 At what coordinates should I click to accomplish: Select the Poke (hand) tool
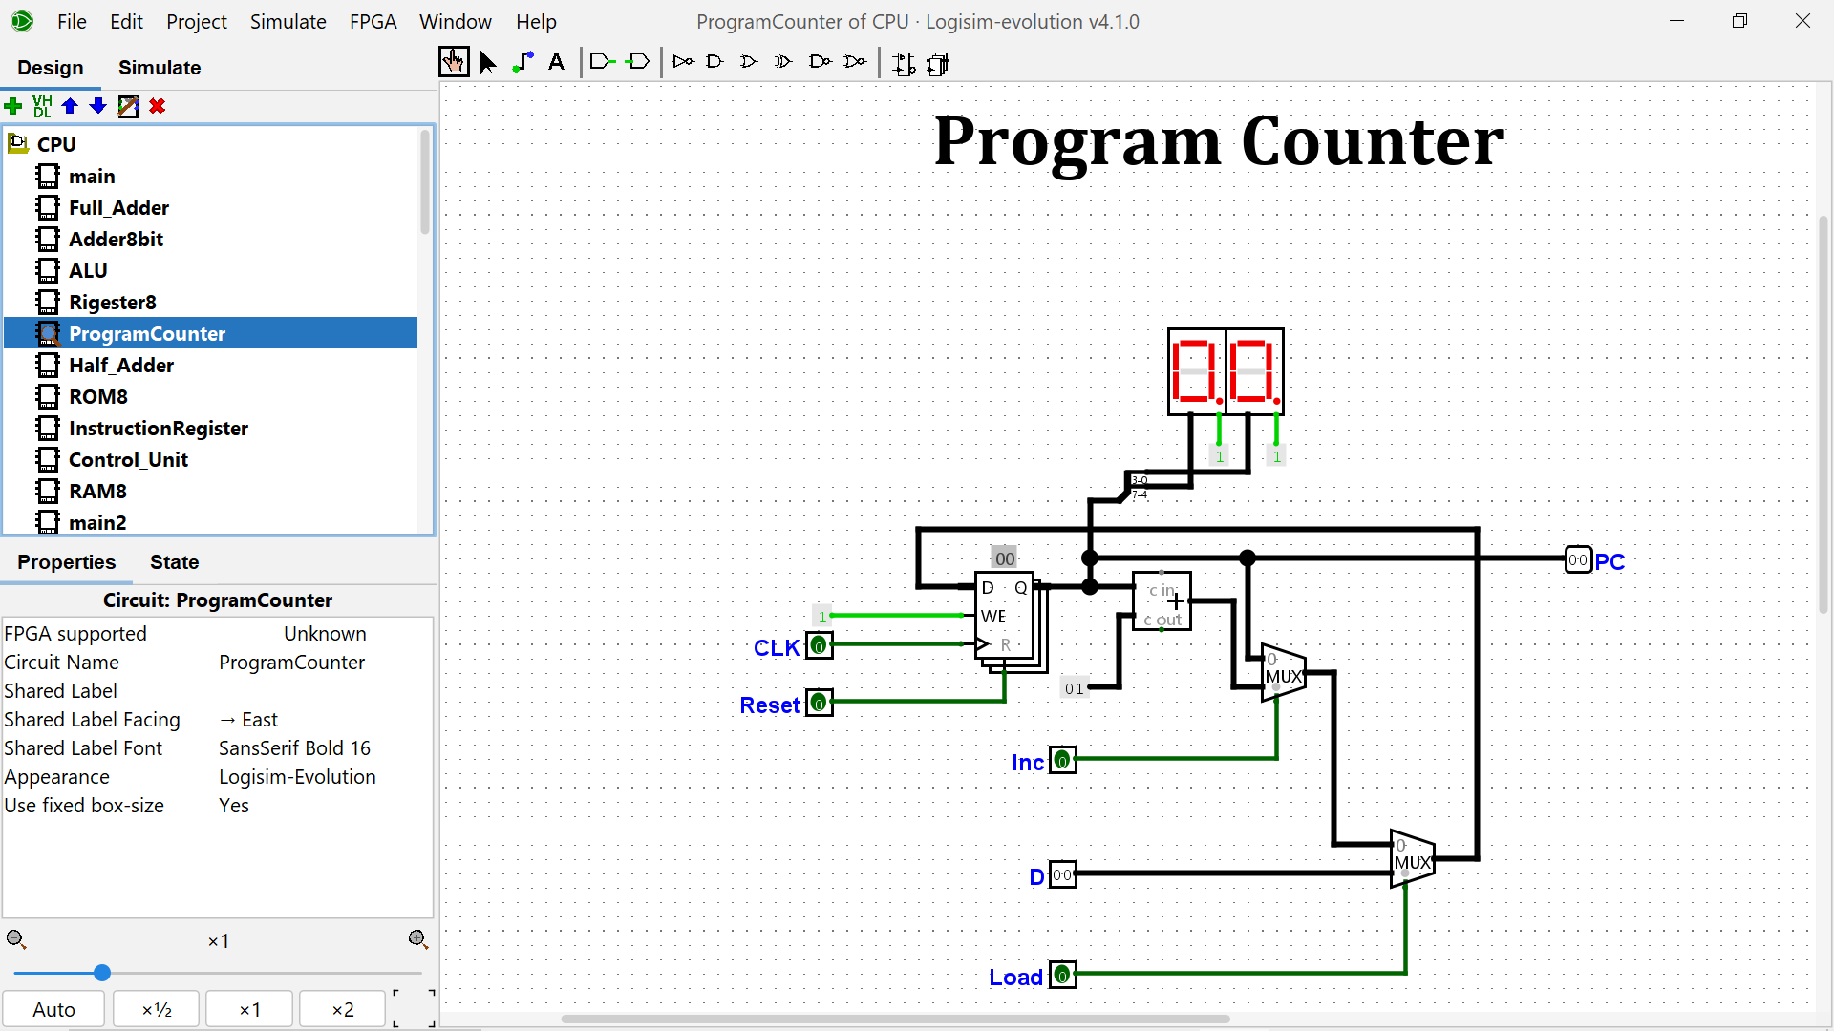tap(454, 63)
